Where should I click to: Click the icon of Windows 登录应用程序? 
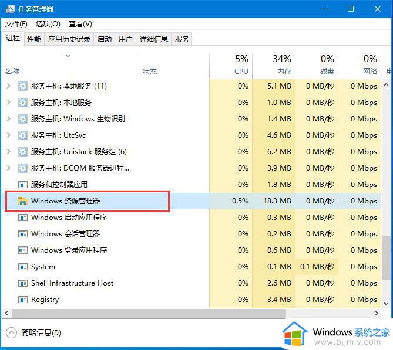pos(23,250)
